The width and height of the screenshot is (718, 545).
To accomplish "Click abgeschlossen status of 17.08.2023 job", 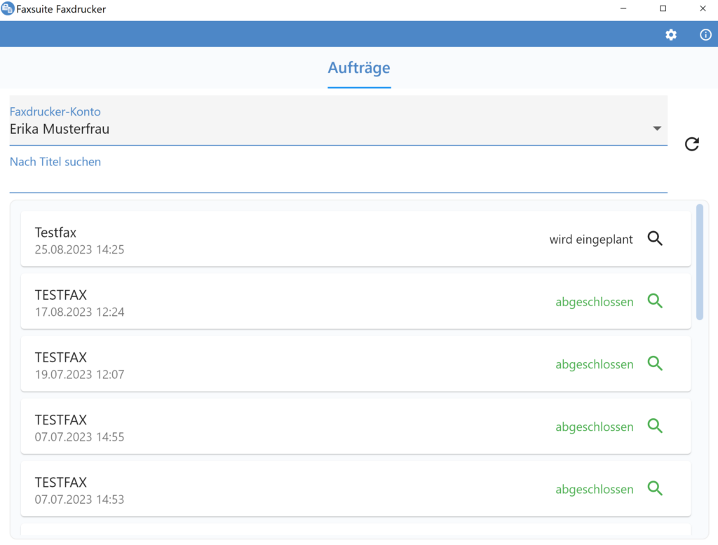I will [595, 302].
